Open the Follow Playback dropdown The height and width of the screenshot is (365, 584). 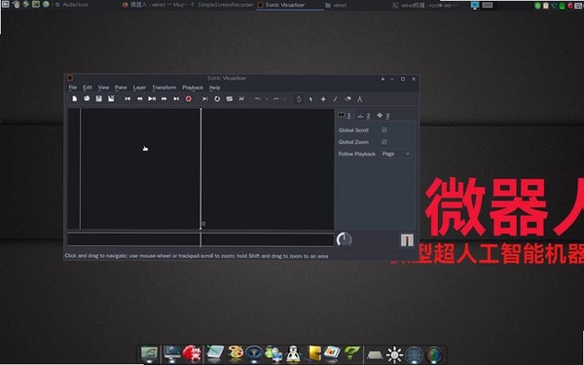tap(396, 154)
